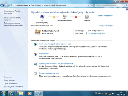This screenshot has width=128, height=96.
Task: Click the network status tray icon
Action: coord(110,94)
